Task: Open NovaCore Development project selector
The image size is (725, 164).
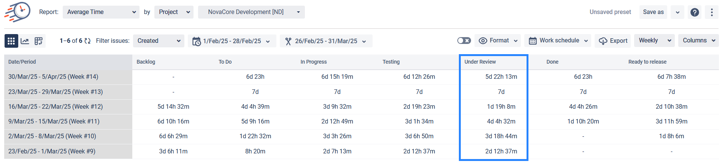Action: point(251,12)
